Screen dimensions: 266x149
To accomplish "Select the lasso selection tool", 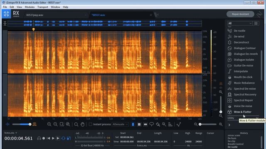I will click(151, 124).
